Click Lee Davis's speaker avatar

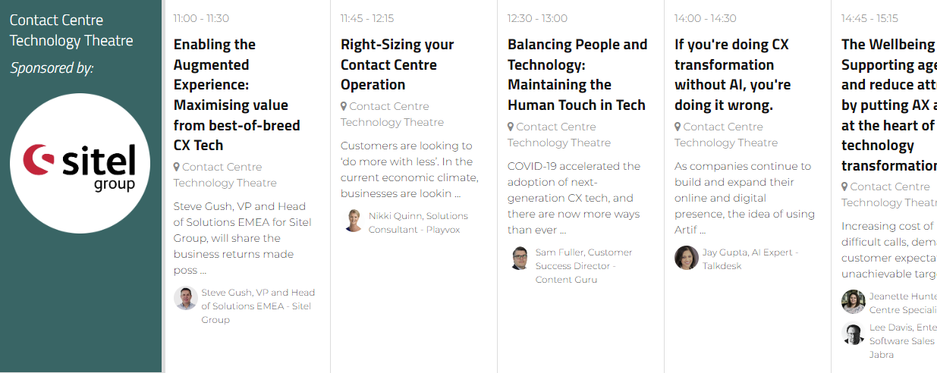[854, 334]
